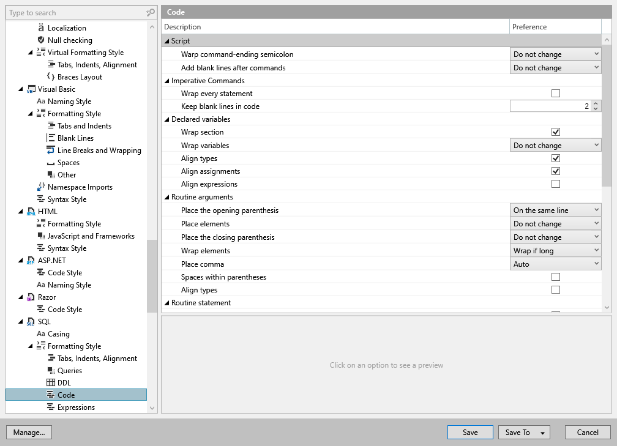This screenshot has width=617, height=446.
Task: Collapse the Script section
Action: click(167, 41)
